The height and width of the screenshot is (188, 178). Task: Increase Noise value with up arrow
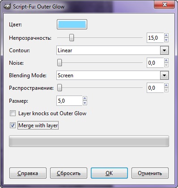166,60
